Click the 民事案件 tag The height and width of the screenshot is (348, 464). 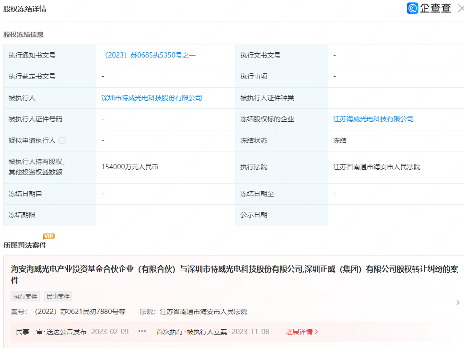(x=58, y=296)
